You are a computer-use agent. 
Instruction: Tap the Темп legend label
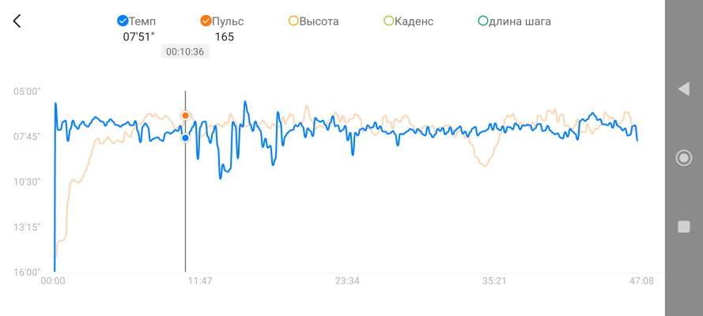pos(142,21)
